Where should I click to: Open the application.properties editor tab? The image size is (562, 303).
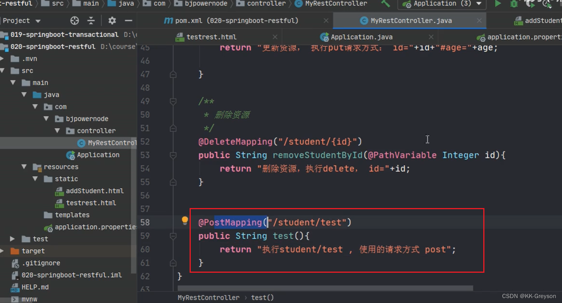[519, 37]
